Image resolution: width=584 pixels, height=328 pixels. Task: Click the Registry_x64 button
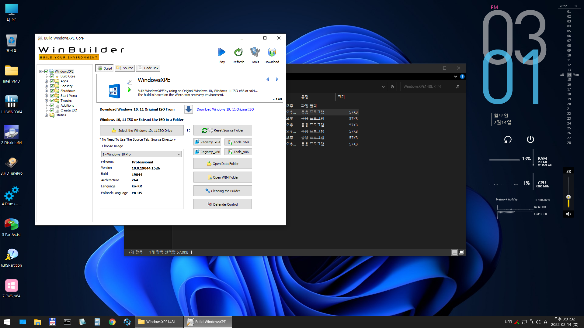(x=207, y=142)
